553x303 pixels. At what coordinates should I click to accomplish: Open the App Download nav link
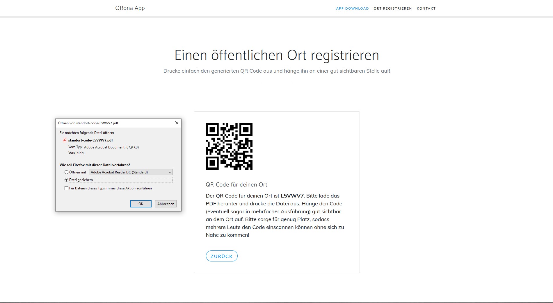[x=352, y=8]
